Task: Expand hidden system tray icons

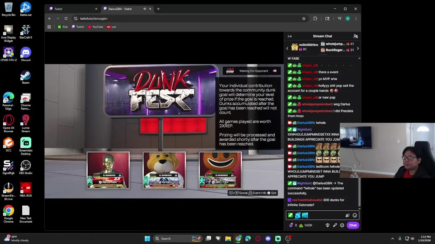Action: click(x=393, y=239)
